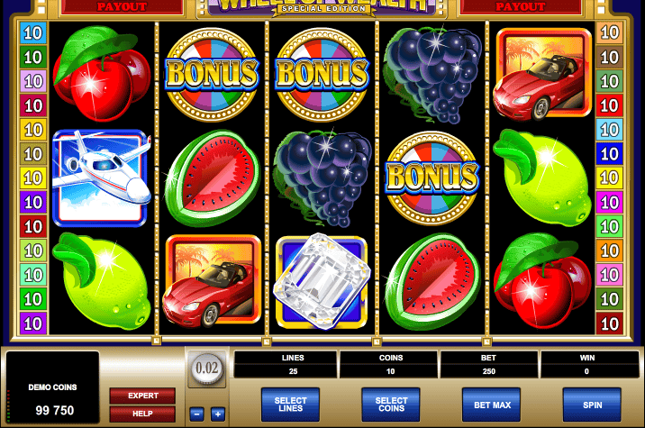This screenshot has width=645, height=428.
Task: Click the BONUS wheel on reel four
Action: pos(432,178)
